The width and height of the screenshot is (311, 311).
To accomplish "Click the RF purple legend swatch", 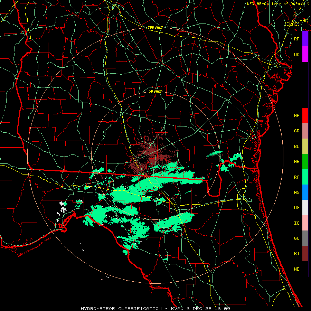I will coord(305,38).
